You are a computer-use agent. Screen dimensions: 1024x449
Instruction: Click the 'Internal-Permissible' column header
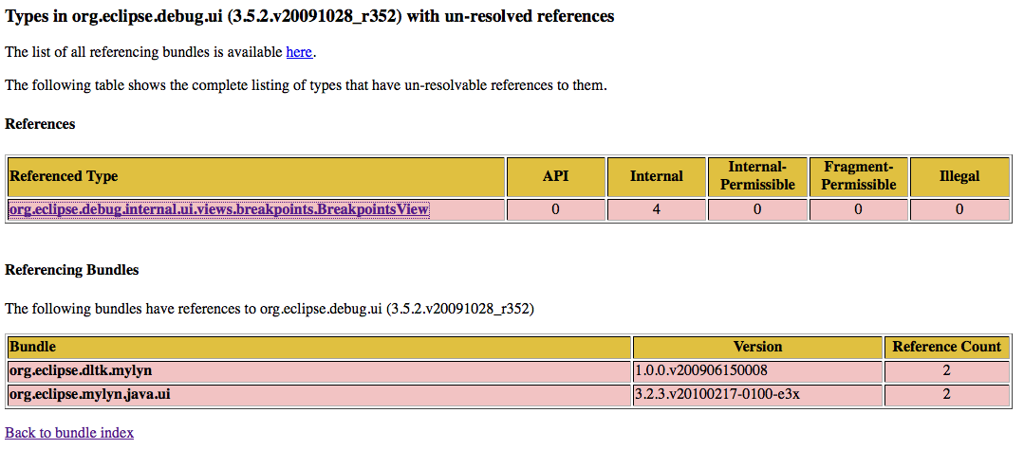pos(757,176)
